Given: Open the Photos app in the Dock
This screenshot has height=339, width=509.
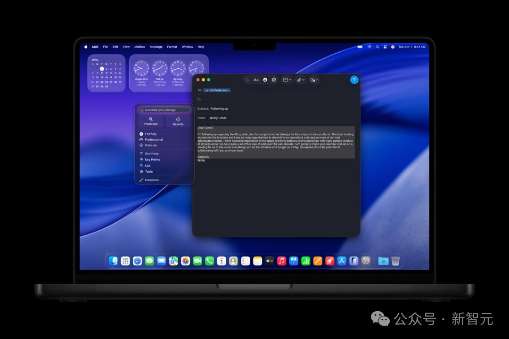Looking at the screenshot, I should 186,261.
